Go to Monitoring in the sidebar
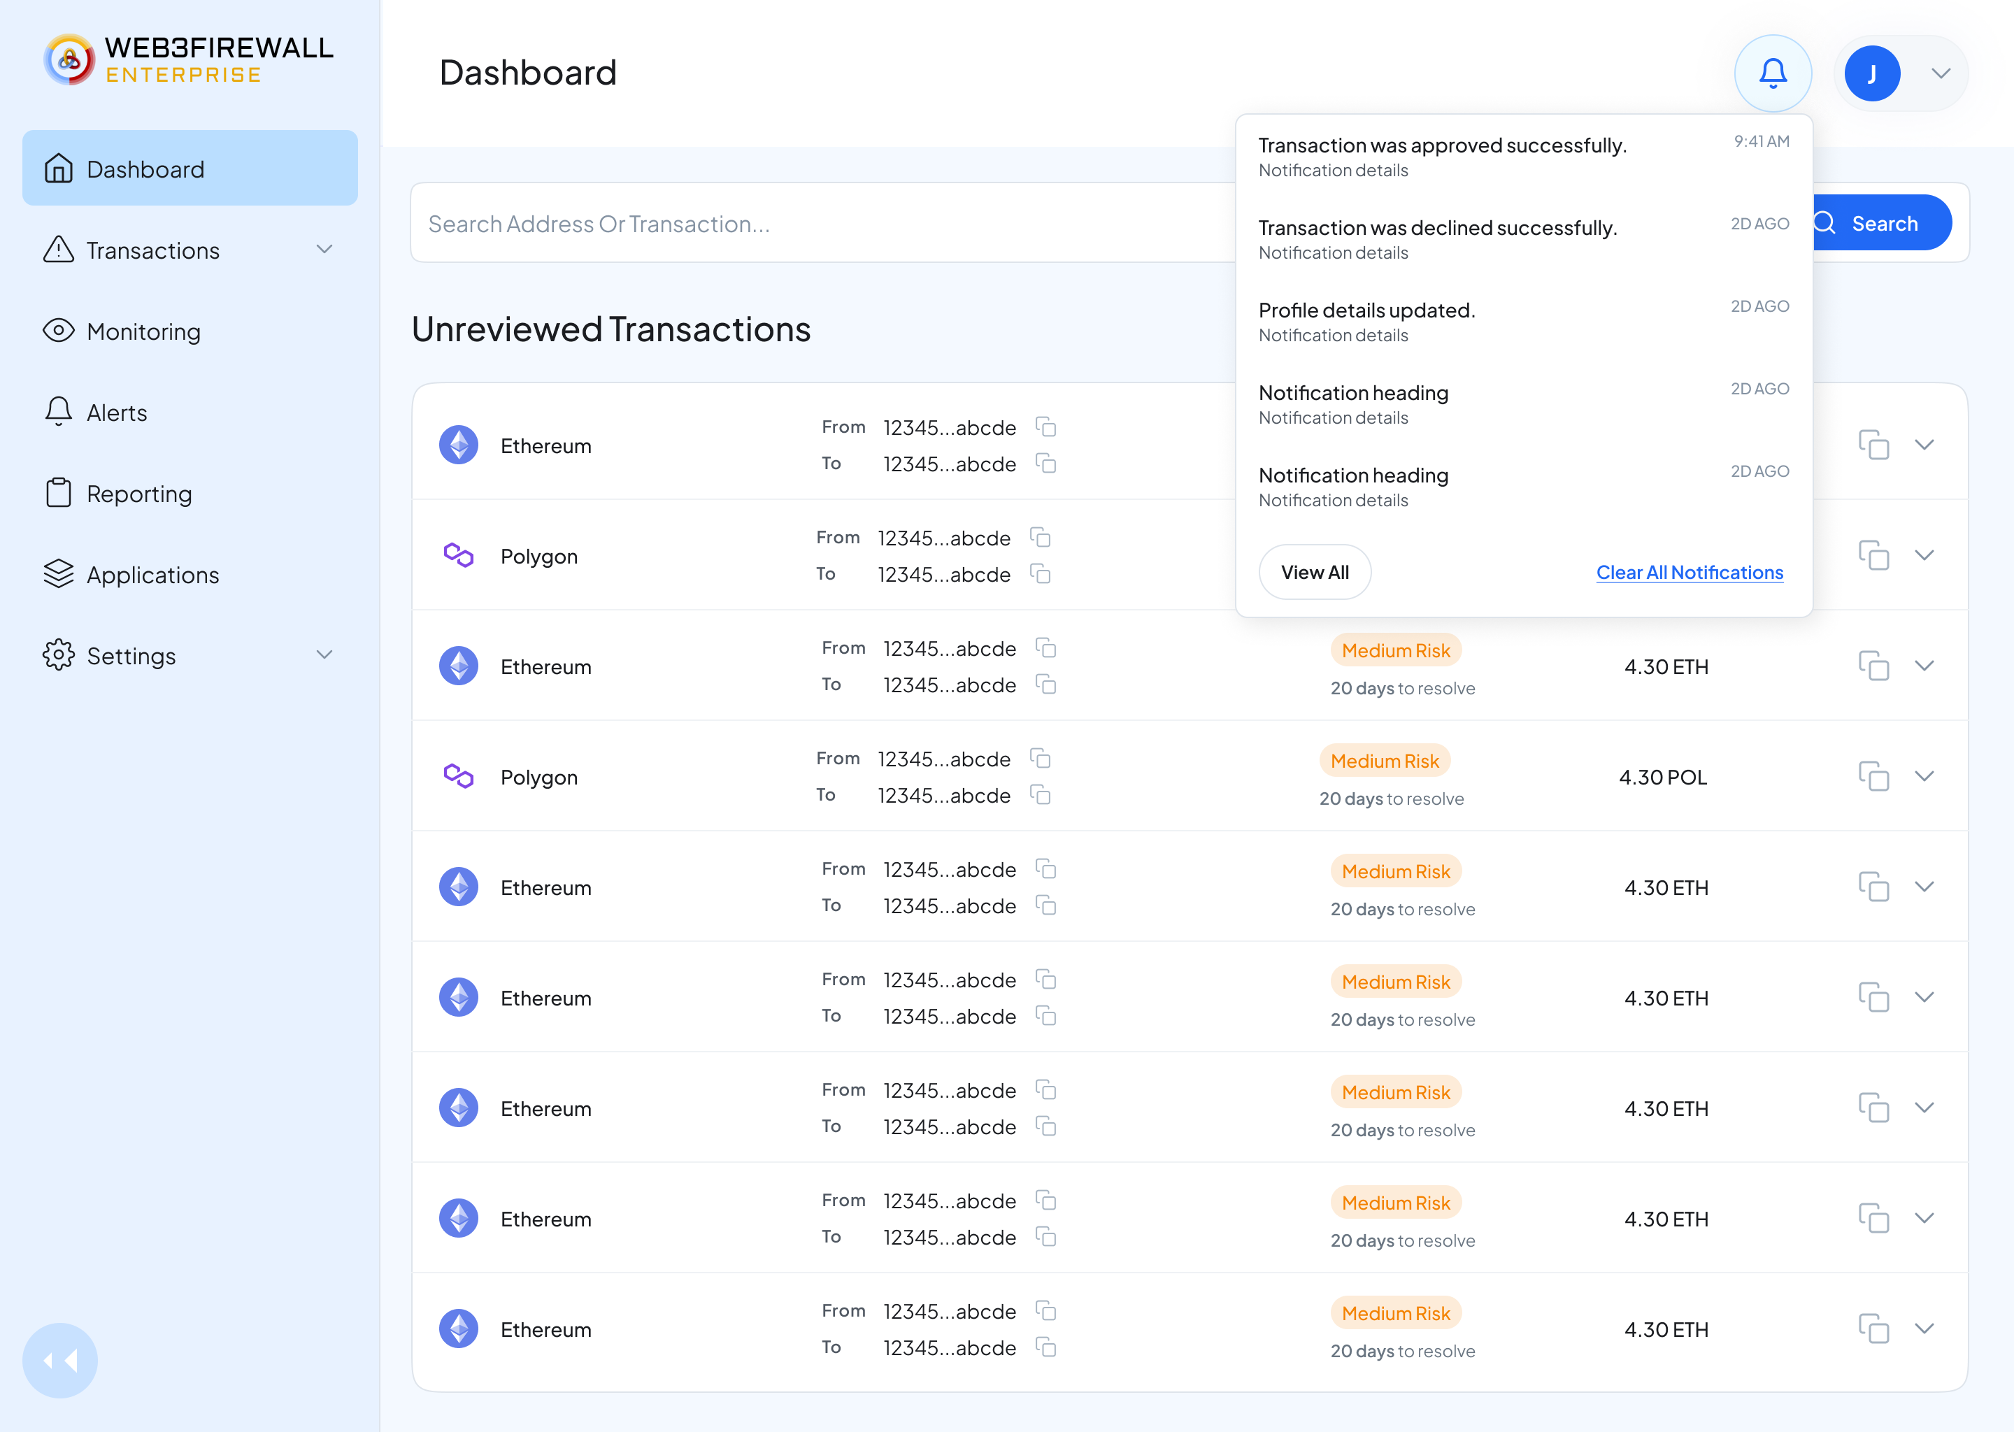This screenshot has height=1432, width=2014. (190, 331)
